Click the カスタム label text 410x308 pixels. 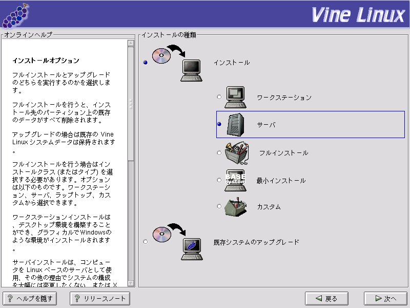[269, 207]
